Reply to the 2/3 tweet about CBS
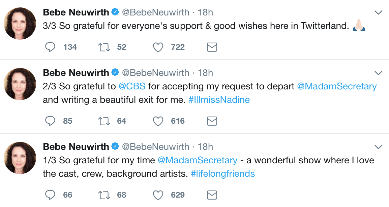The image size is (389, 207). coord(50,121)
